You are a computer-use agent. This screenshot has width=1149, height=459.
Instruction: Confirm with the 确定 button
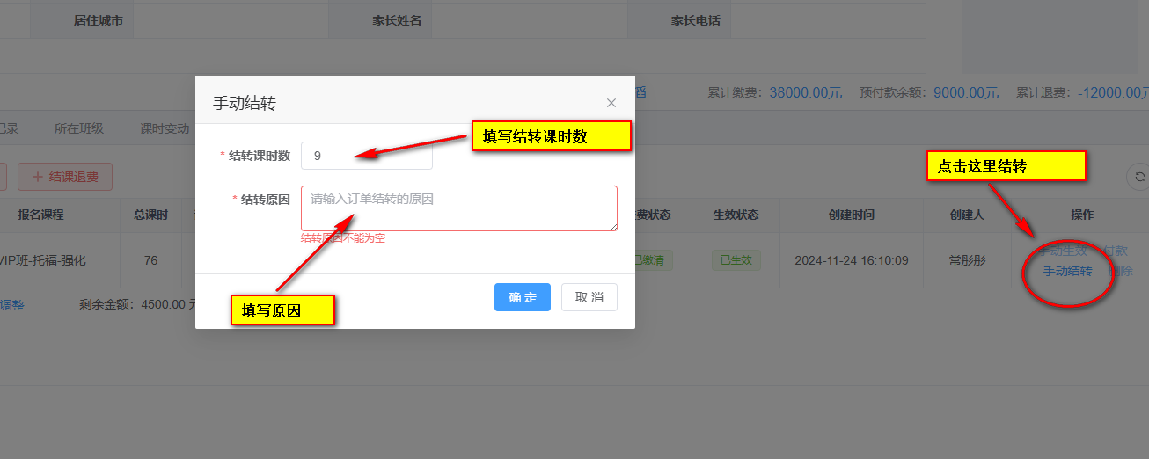coord(522,297)
